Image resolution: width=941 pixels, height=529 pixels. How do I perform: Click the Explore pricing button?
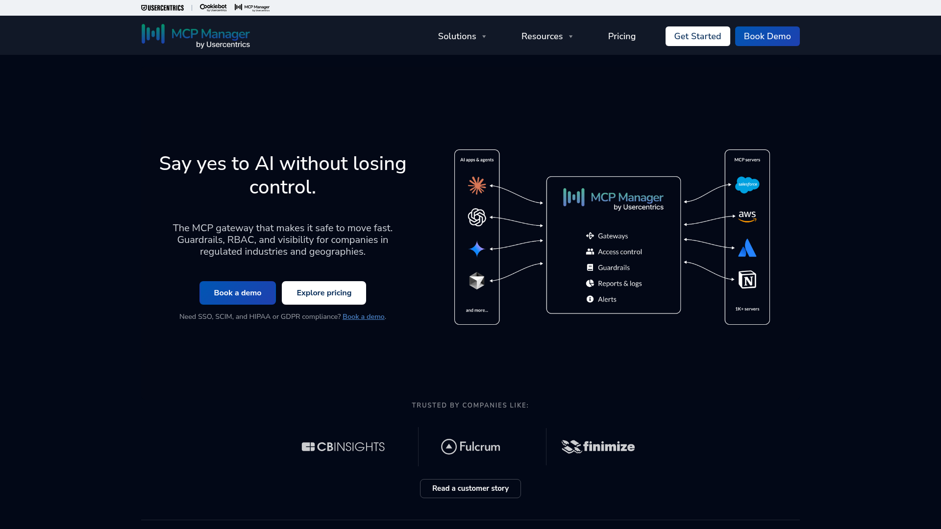tap(324, 293)
